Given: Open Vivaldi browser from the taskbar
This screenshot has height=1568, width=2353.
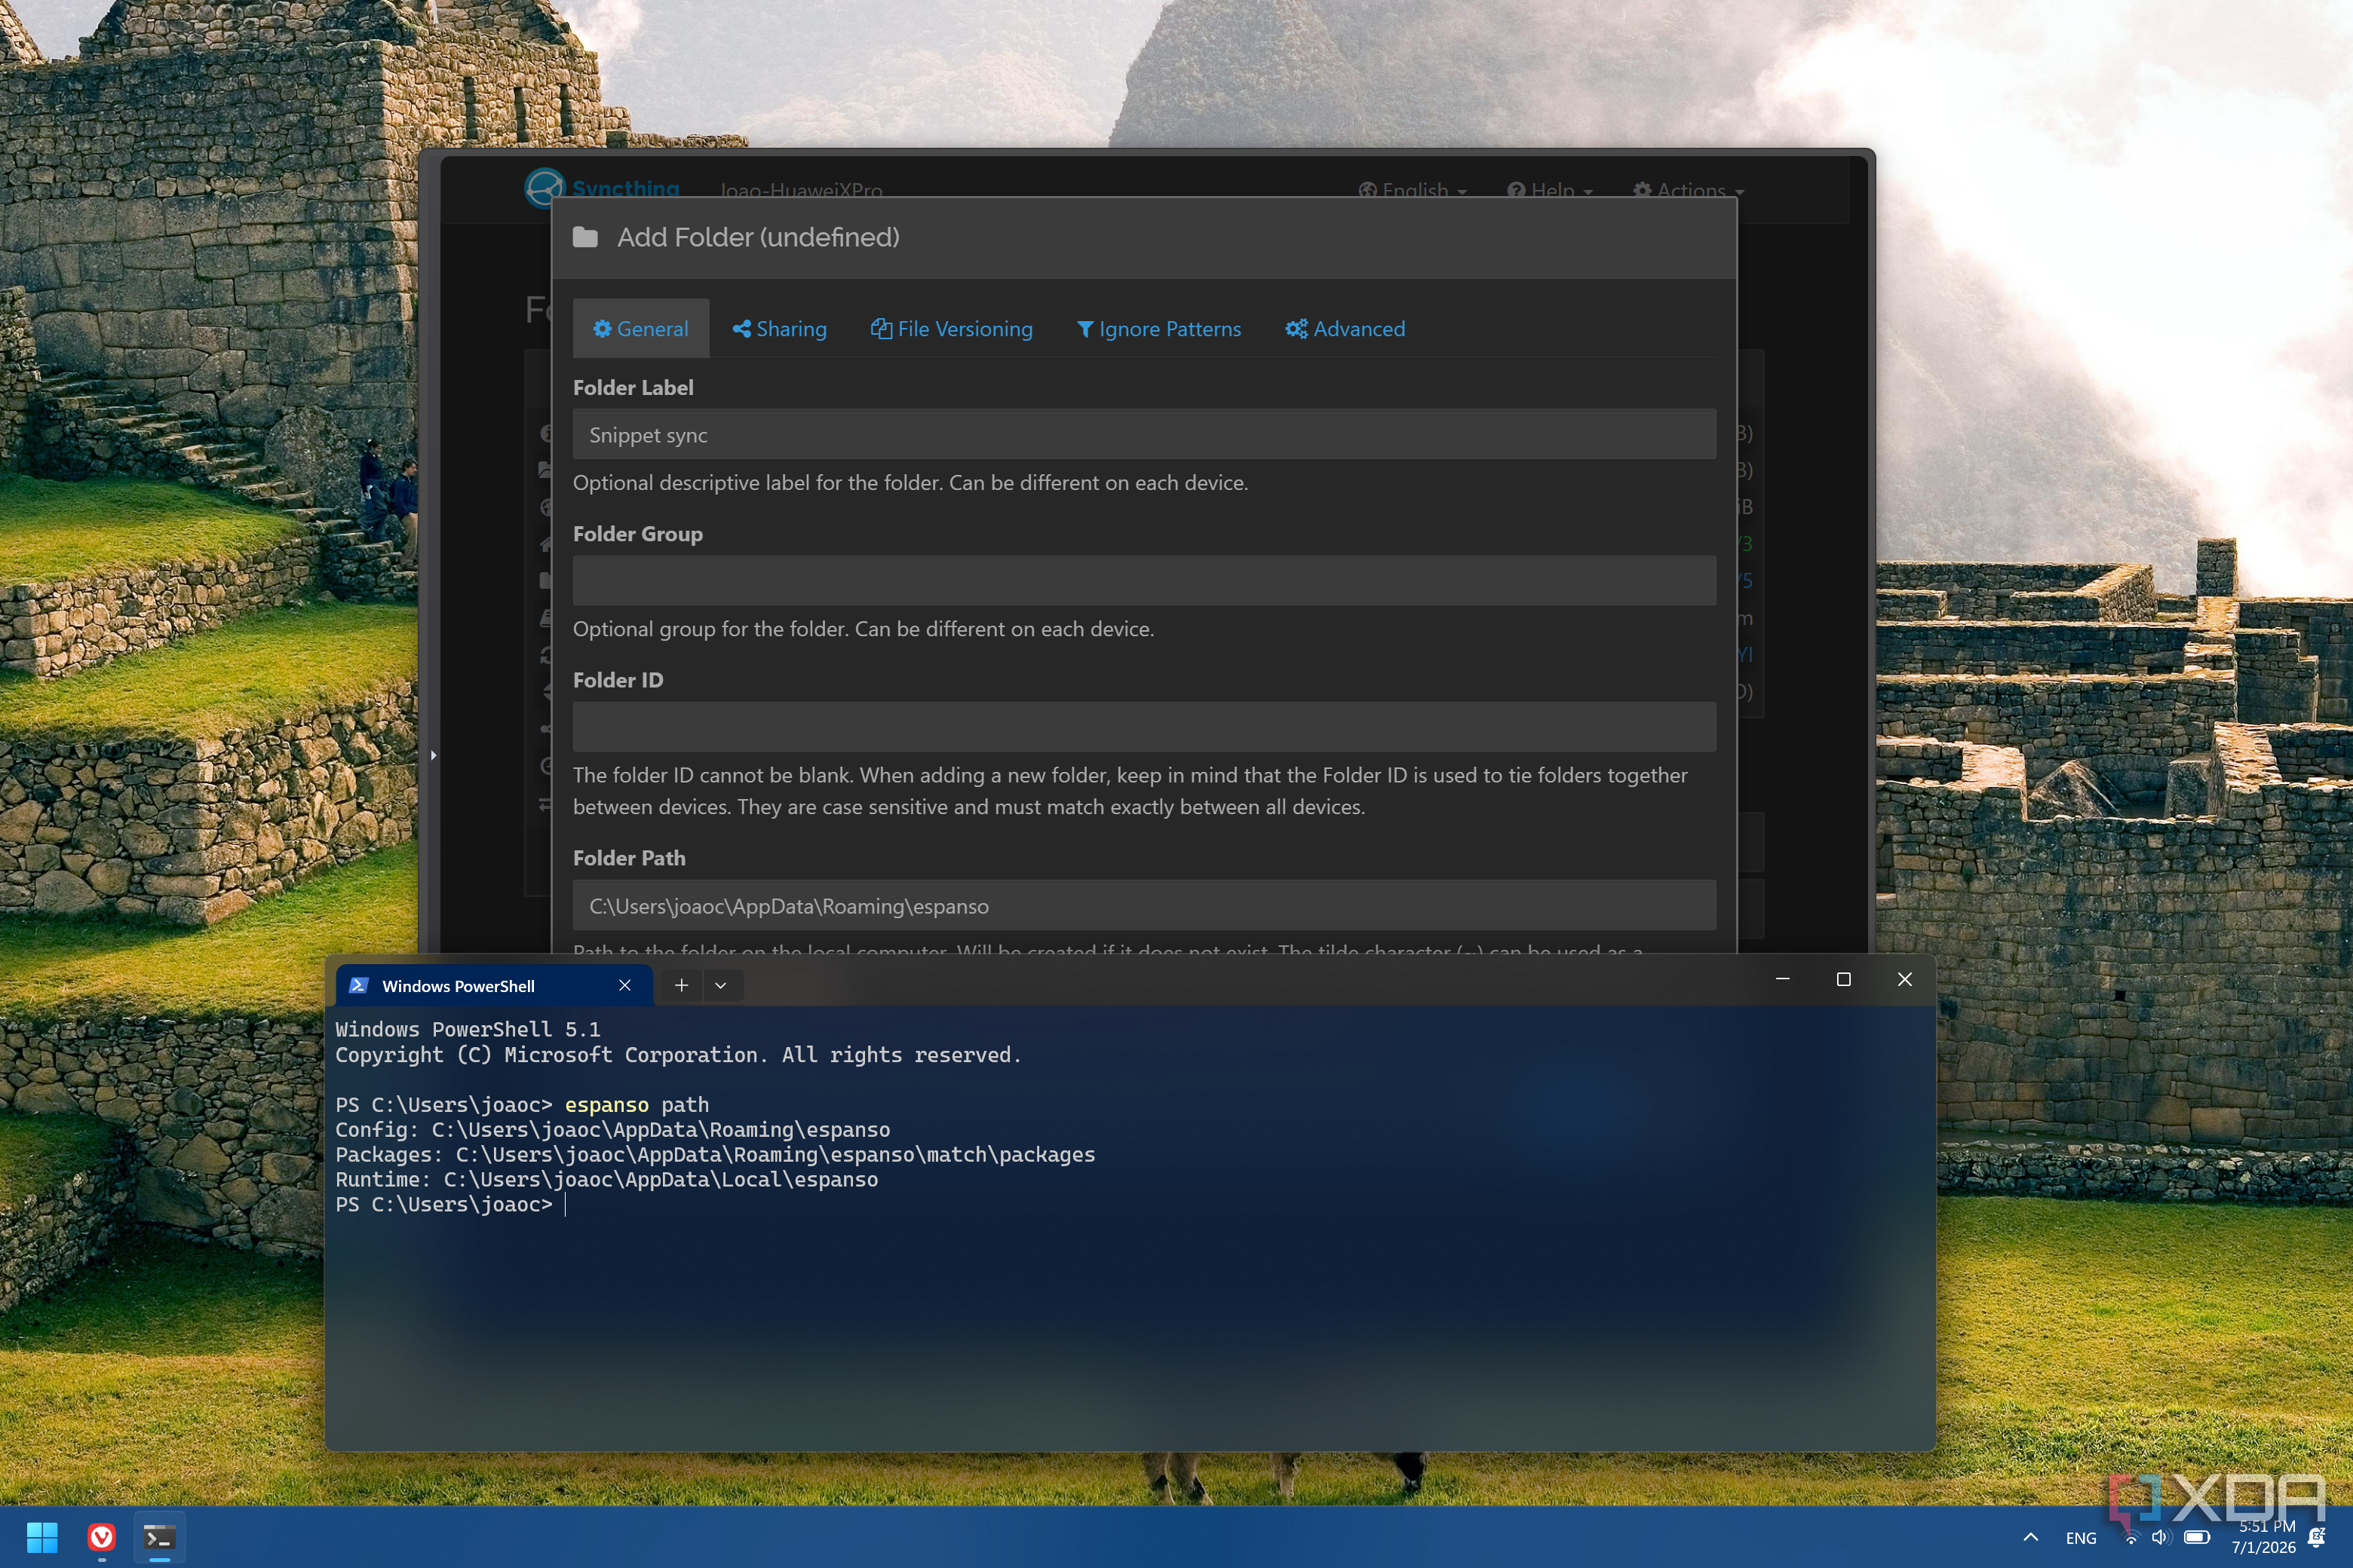Looking at the screenshot, I should pos(101,1537).
